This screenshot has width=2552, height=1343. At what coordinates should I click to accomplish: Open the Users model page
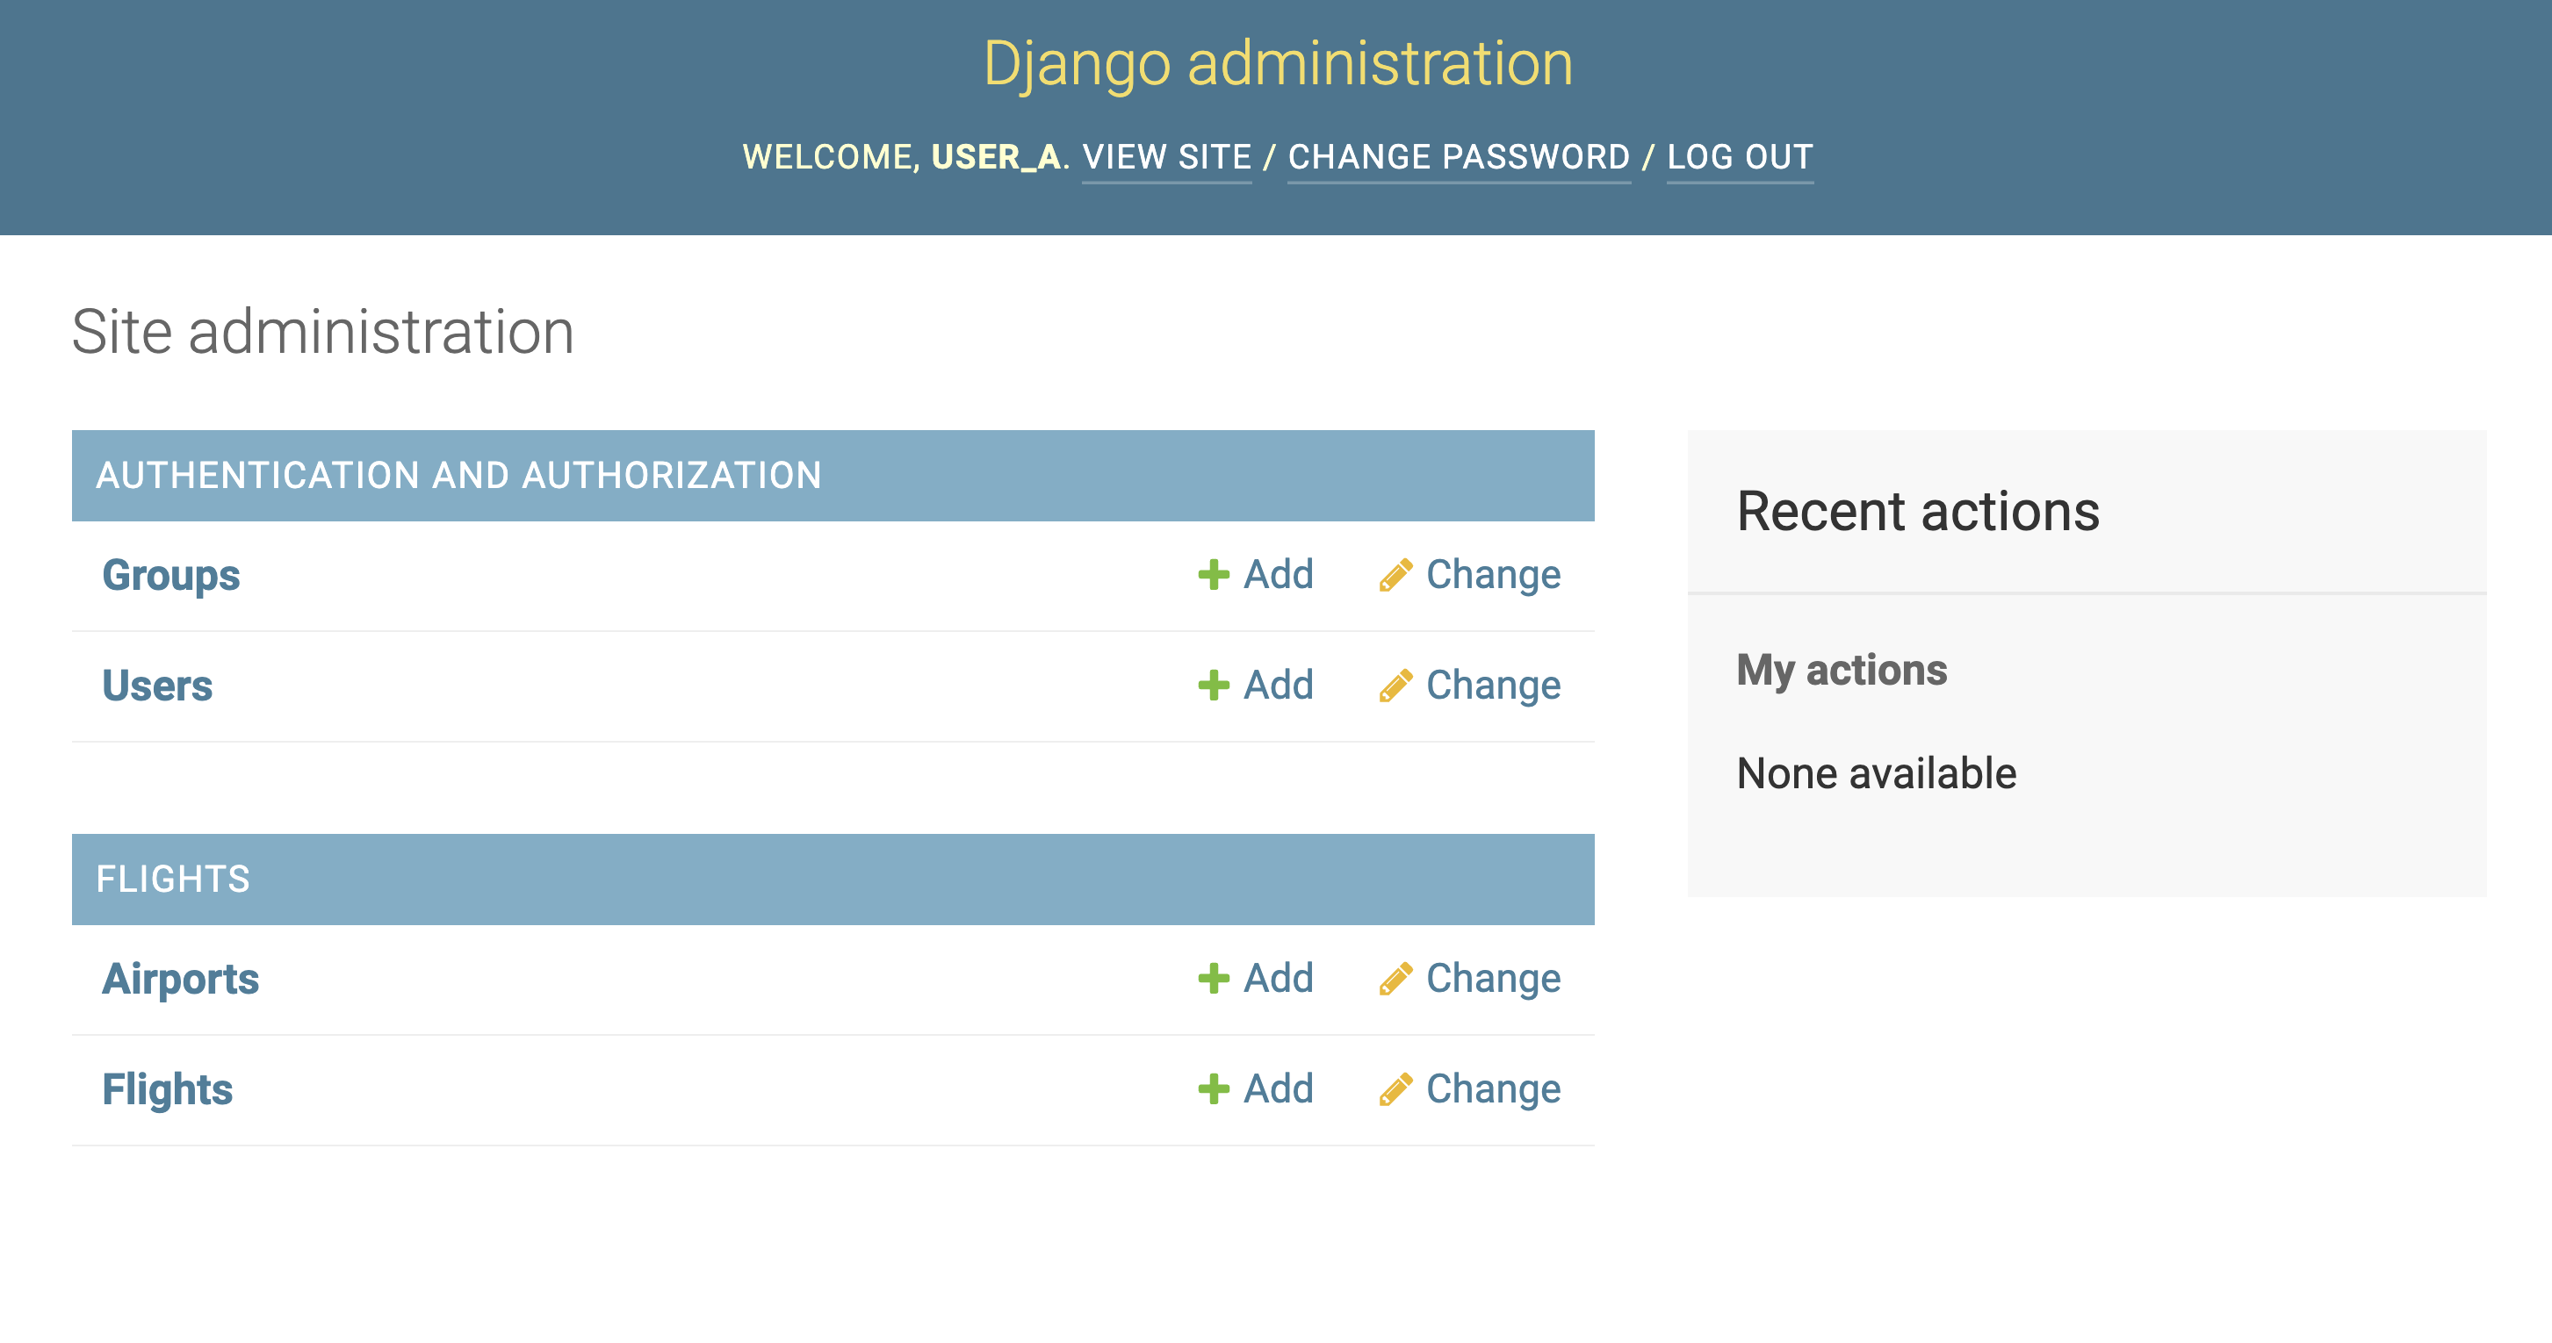(157, 685)
